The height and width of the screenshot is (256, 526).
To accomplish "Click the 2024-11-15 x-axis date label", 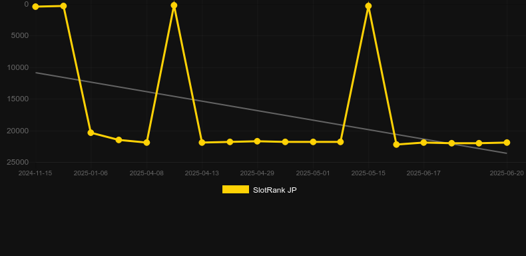I will 35,173.
